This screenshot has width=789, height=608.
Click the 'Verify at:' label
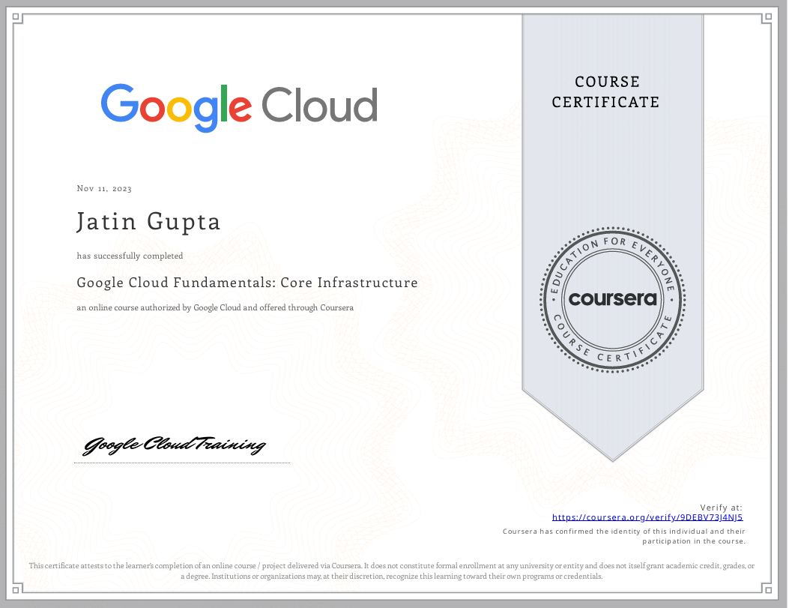point(721,508)
